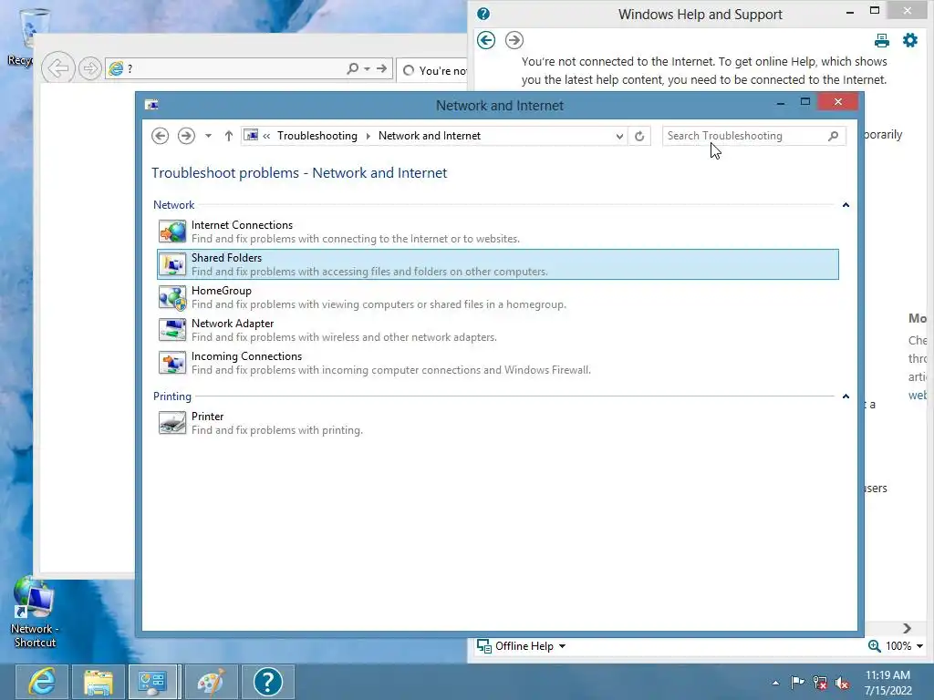Click the Network section heading
This screenshot has height=700, width=934.
[x=173, y=205]
